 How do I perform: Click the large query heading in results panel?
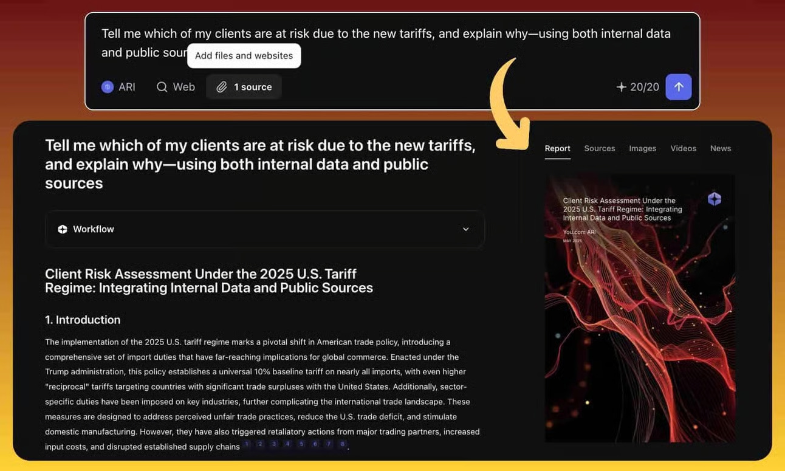[260, 164]
